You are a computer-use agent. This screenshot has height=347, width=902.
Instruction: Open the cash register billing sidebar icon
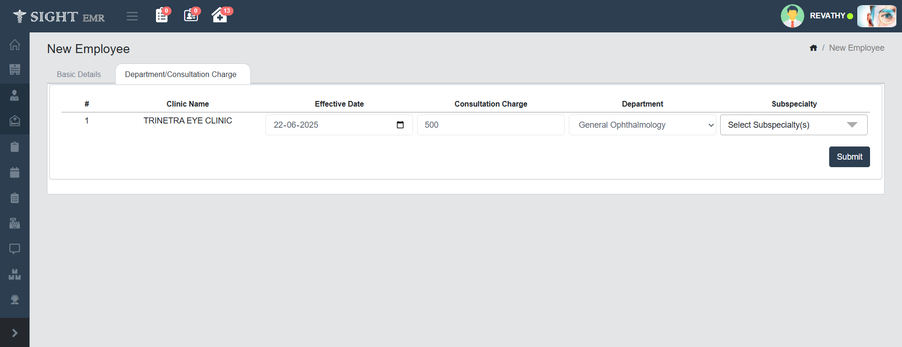(15, 224)
